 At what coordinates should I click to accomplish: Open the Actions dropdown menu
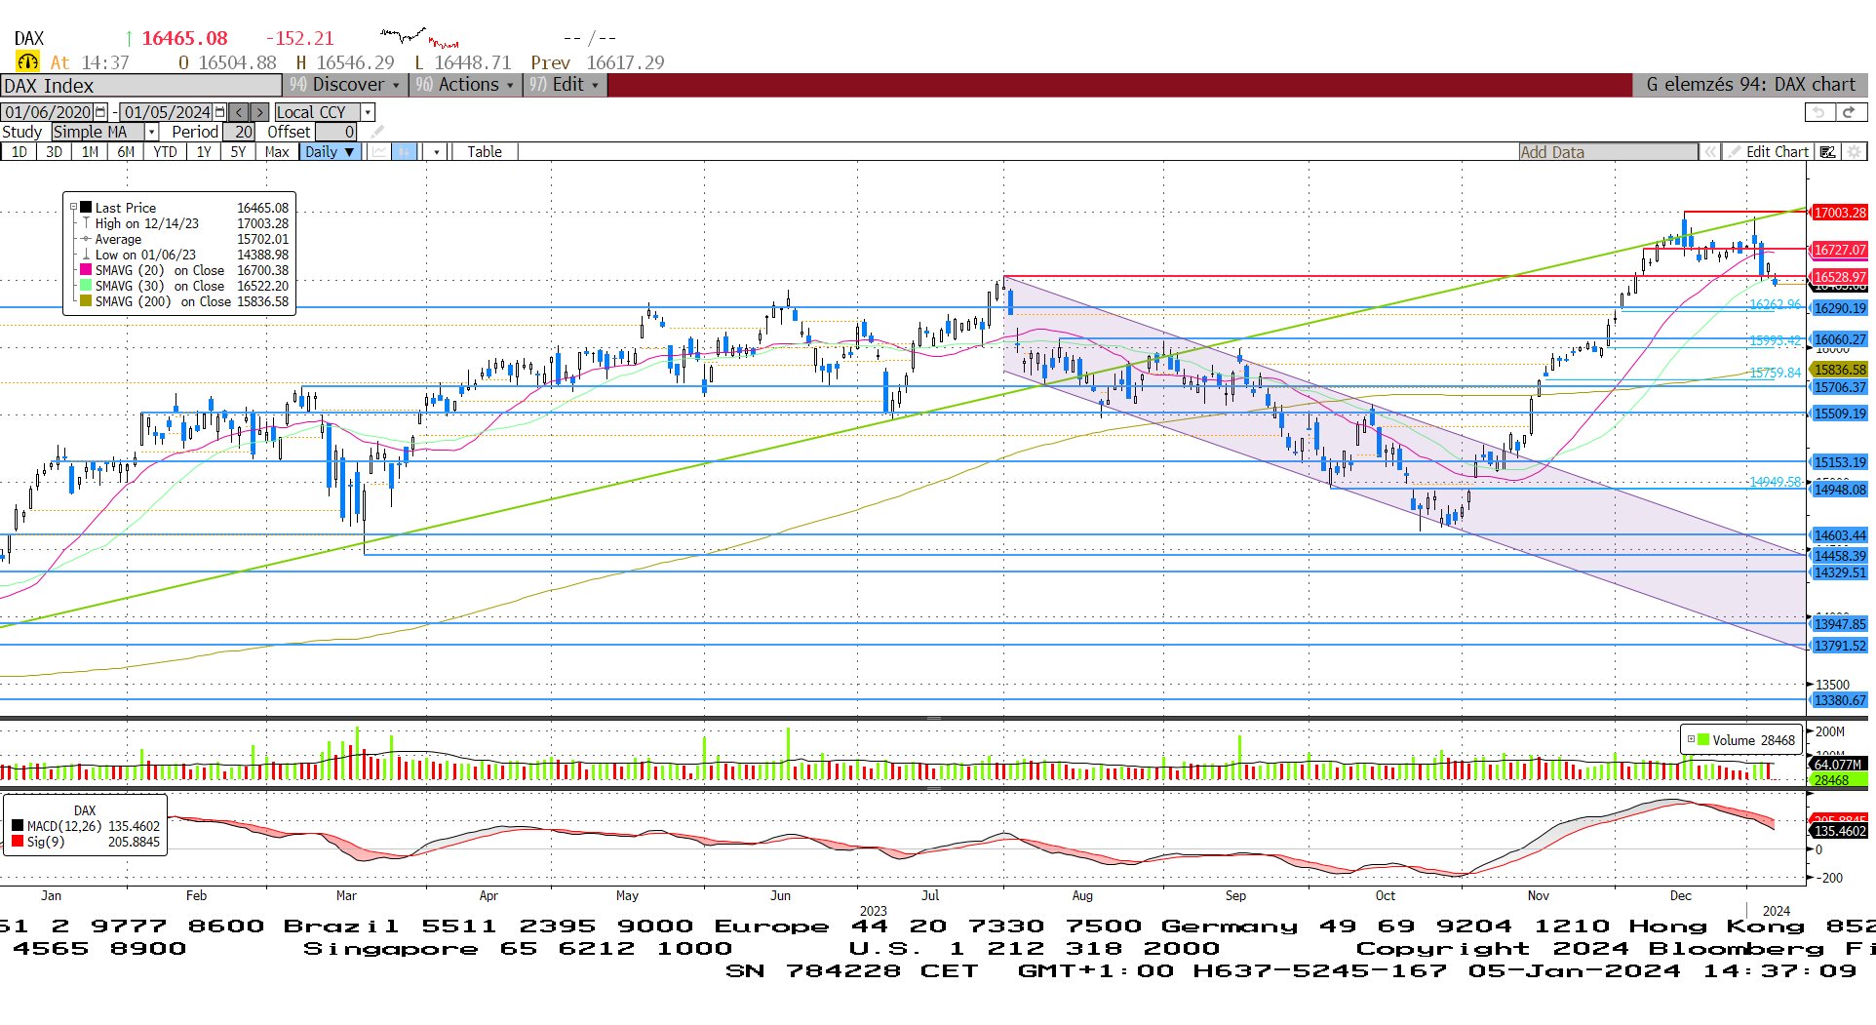[x=464, y=85]
